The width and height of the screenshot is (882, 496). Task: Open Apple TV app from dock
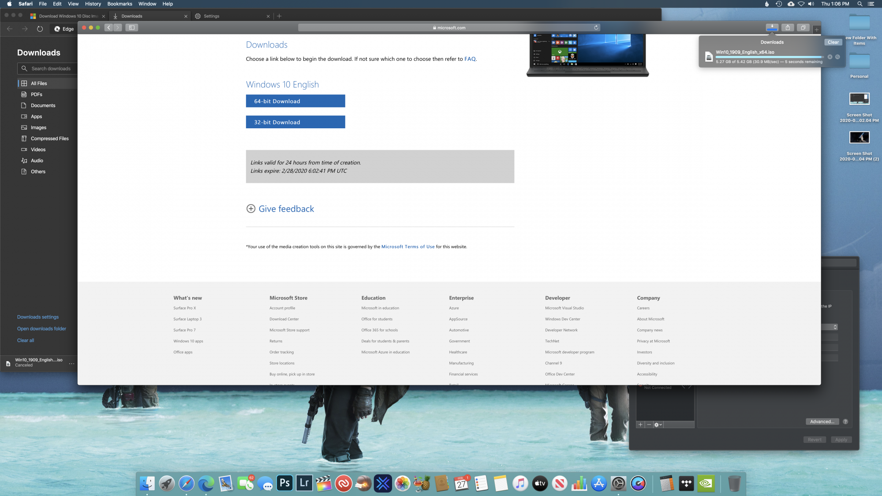[540, 483]
